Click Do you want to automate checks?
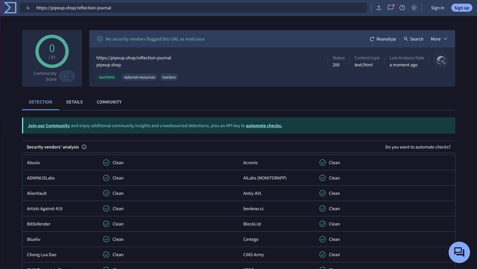This screenshot has height=269, width=477. click(x=418, y=147)
